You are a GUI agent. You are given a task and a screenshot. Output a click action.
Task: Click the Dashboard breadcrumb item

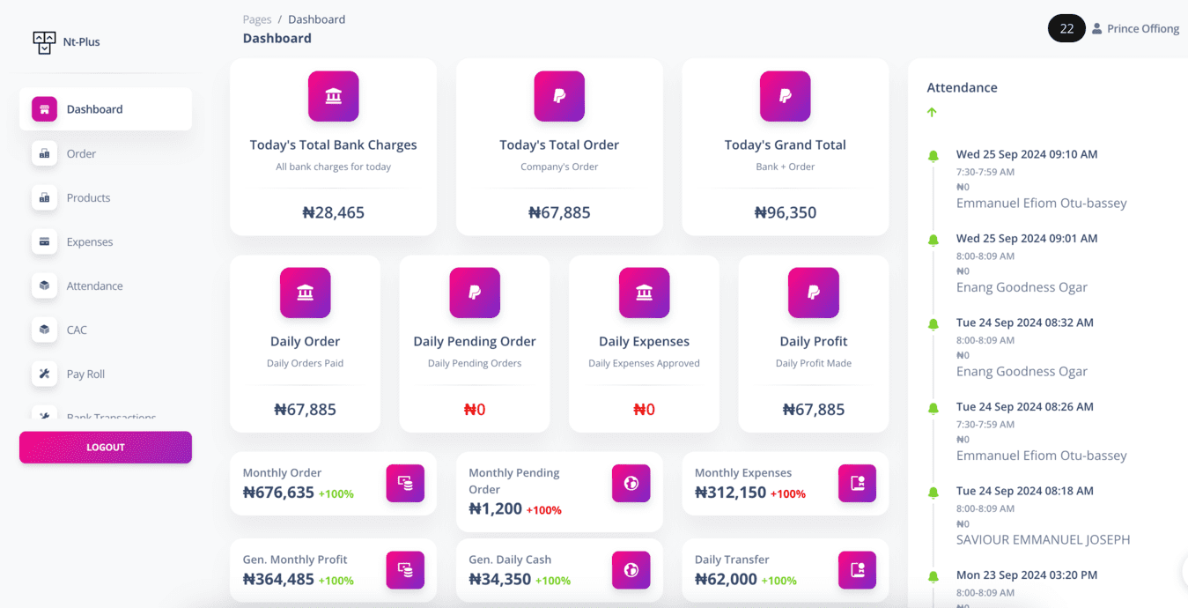coord(316,19)
